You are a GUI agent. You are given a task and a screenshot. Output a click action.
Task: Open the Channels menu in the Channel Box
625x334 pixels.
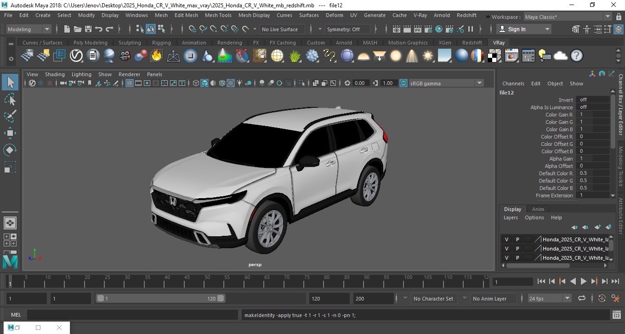[x=513, y=83]
